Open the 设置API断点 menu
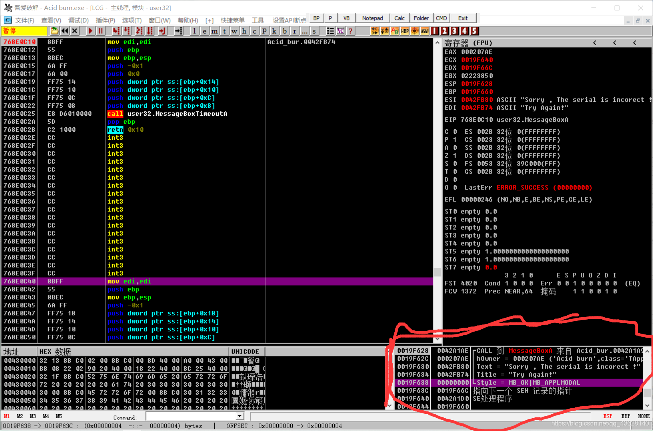This screenshot has height=431, width=653. 289,20
